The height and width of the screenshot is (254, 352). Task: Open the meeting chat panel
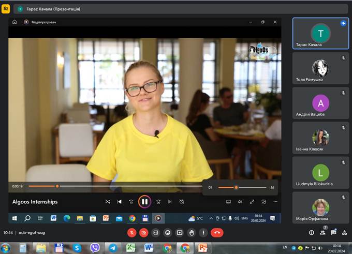(x=333, y=233)
